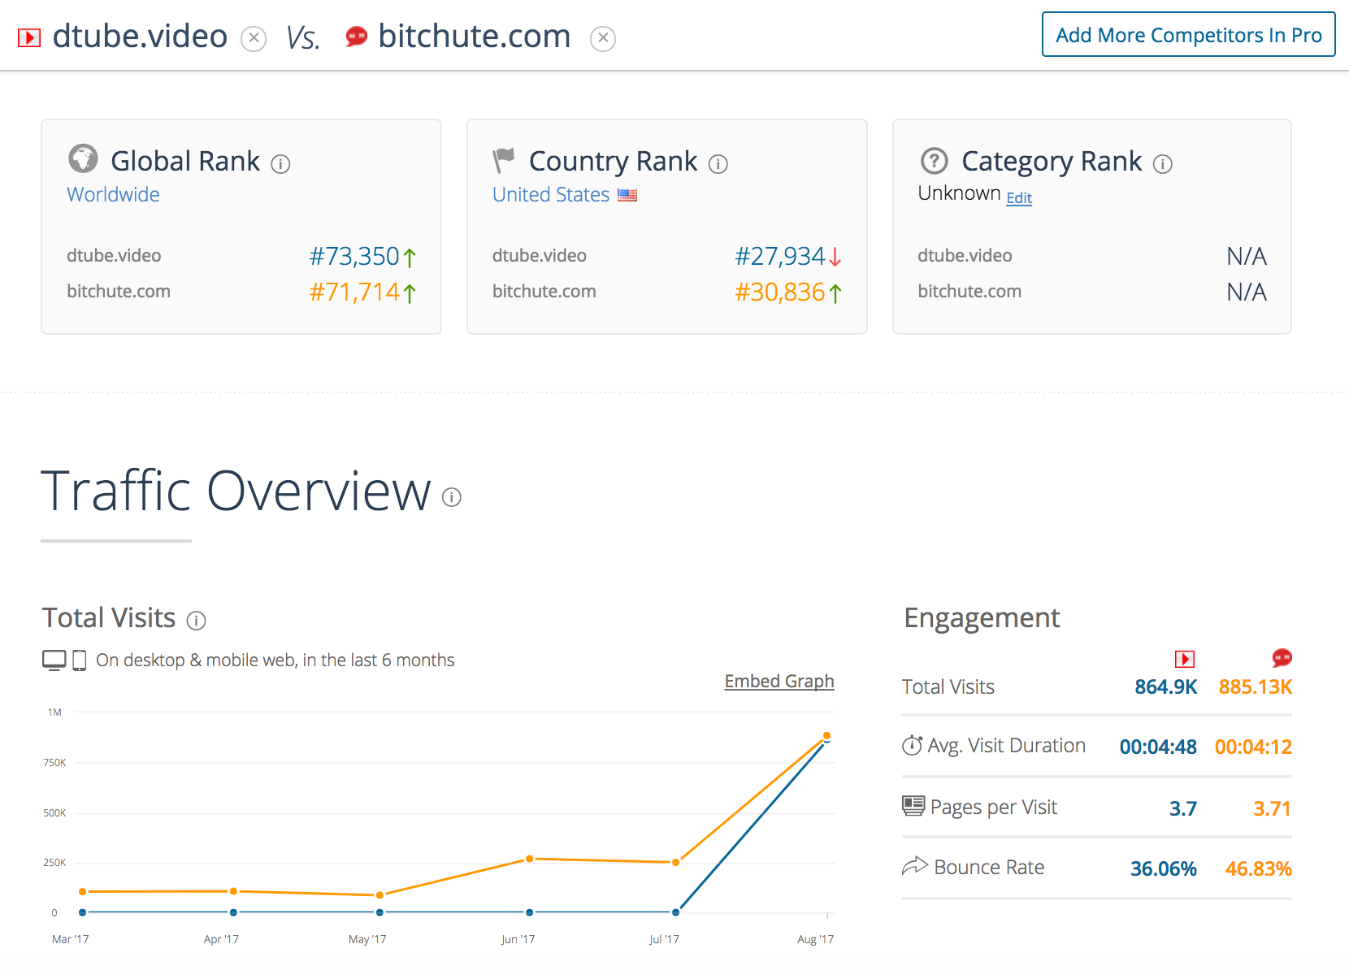Click the bitchute.com header title

click(475, 37)
